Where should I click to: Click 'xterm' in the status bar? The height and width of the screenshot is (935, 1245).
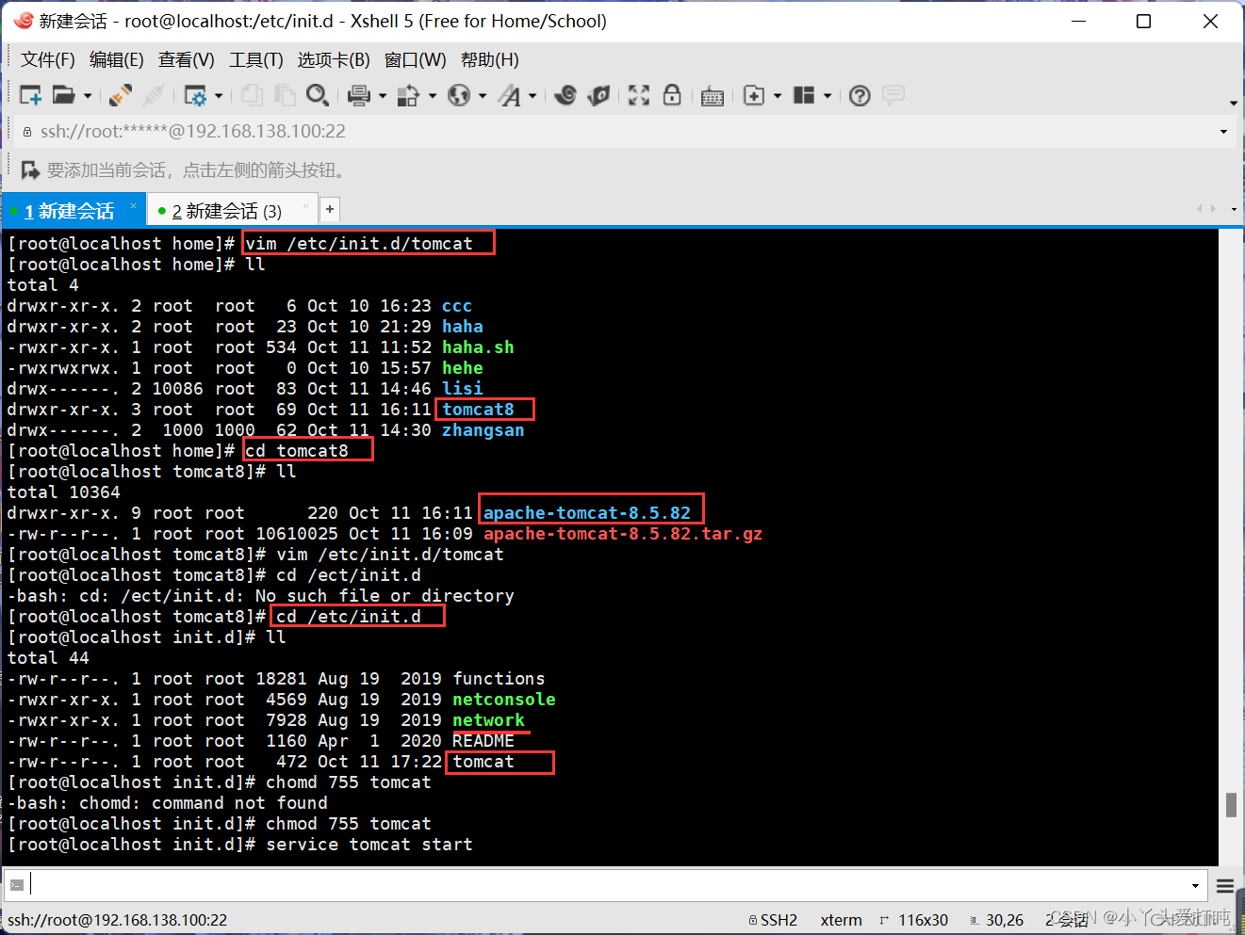[841, 920]
